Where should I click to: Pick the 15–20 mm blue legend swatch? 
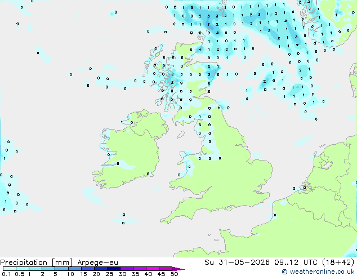point(88,269)
